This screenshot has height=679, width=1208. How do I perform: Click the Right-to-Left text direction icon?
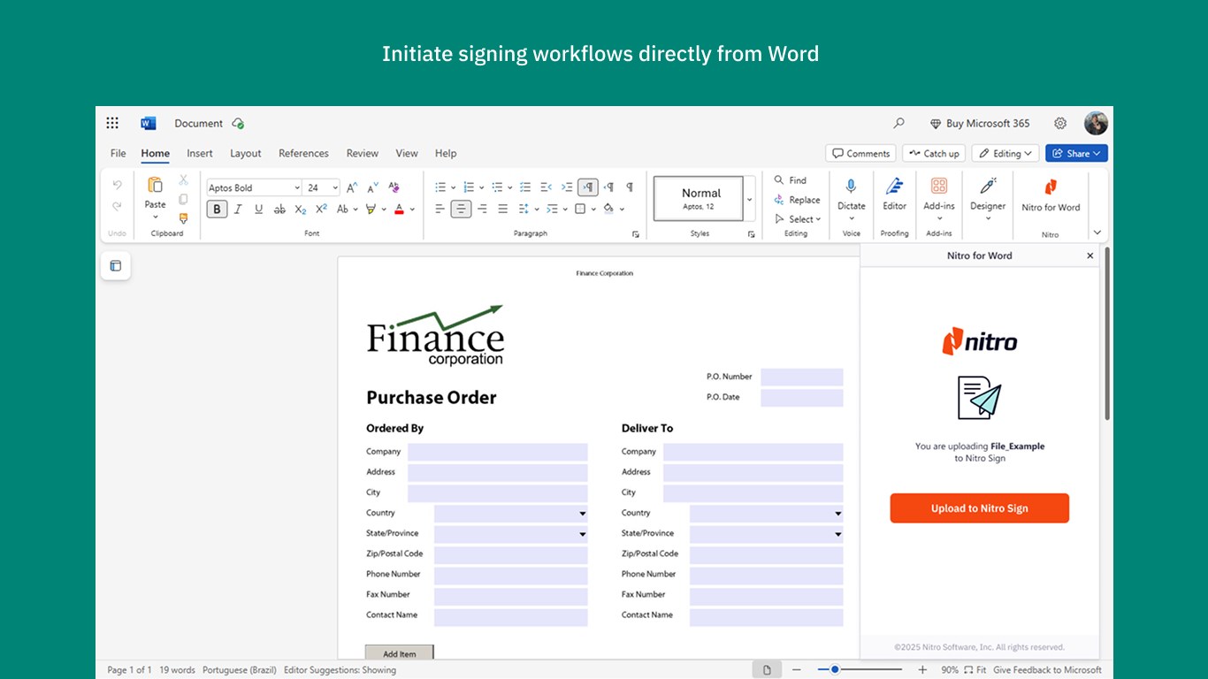608,187
